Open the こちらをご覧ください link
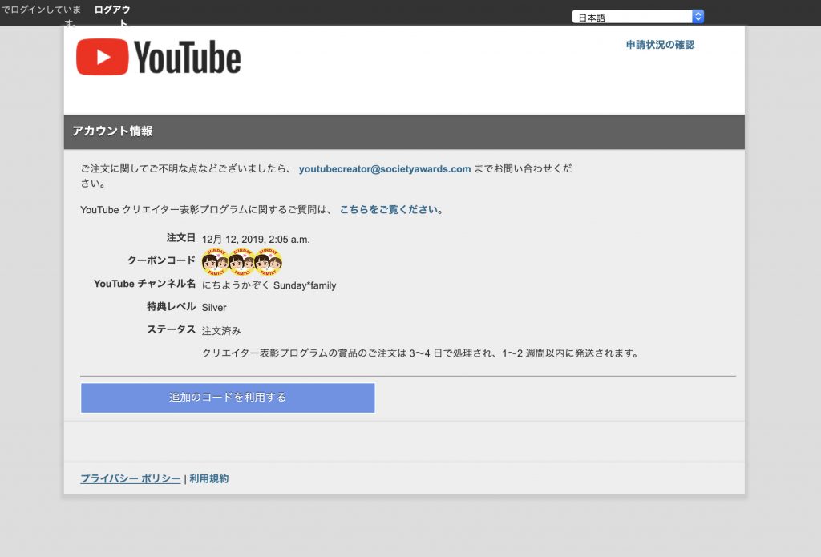This screenshot has width=821, height=557. [389, 209]
